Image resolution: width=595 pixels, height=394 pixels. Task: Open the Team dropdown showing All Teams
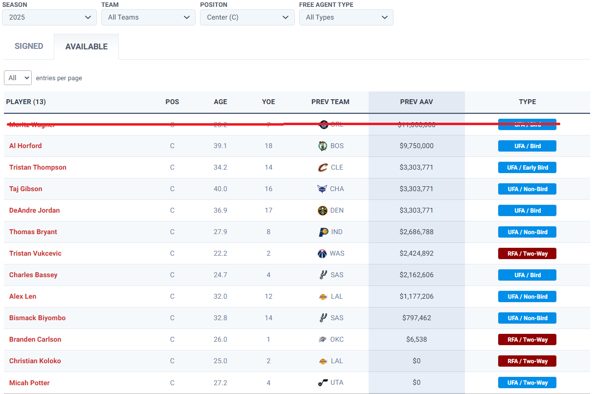pos(148,17)
